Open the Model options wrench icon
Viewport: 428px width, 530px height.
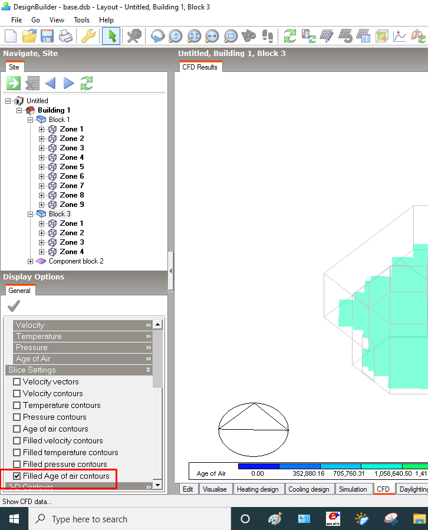pyautogui.click(x=88, y=36)
